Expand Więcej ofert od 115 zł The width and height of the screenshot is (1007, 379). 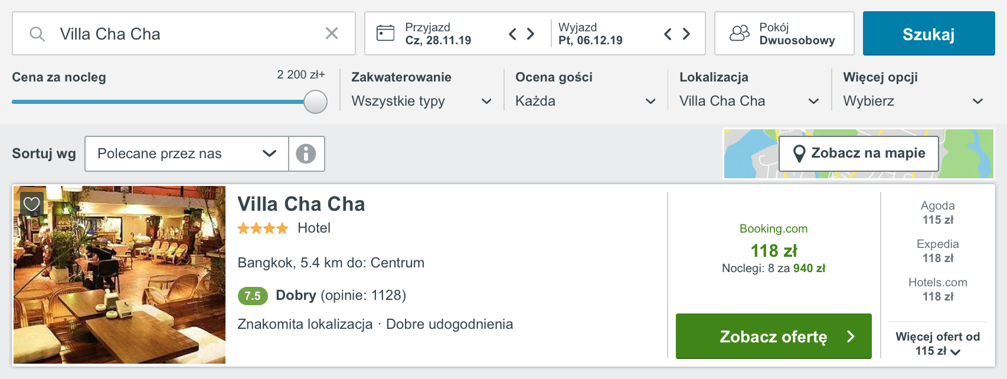pos(938,344)
